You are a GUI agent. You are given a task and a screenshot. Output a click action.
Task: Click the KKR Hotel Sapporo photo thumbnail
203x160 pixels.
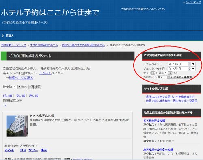click(x=17, y=126)
